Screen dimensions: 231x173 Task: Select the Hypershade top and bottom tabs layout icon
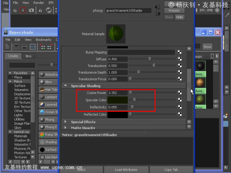32,47
